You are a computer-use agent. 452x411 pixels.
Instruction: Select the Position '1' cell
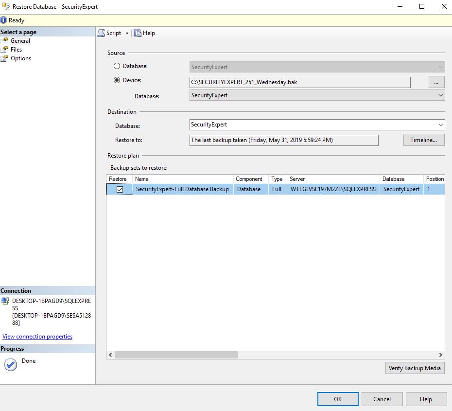pos(434,190)
